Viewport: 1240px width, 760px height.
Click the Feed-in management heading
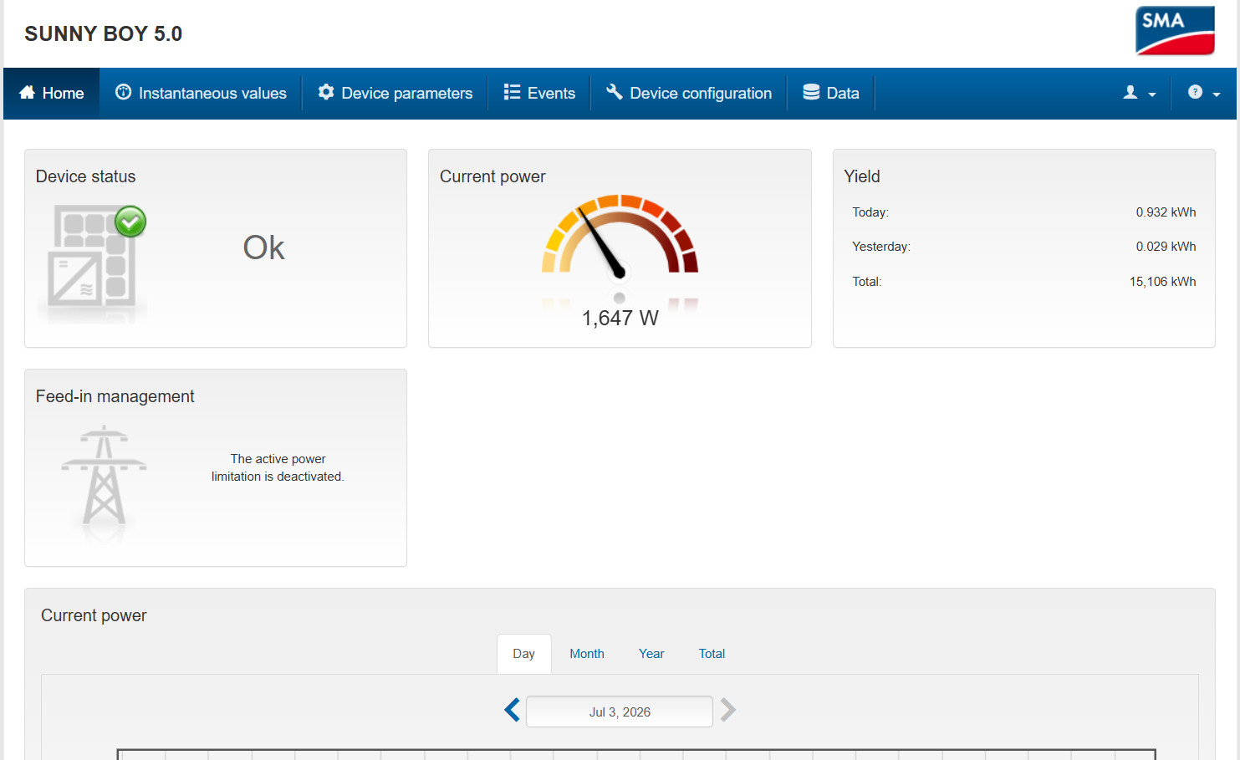[x=115, y=396]
